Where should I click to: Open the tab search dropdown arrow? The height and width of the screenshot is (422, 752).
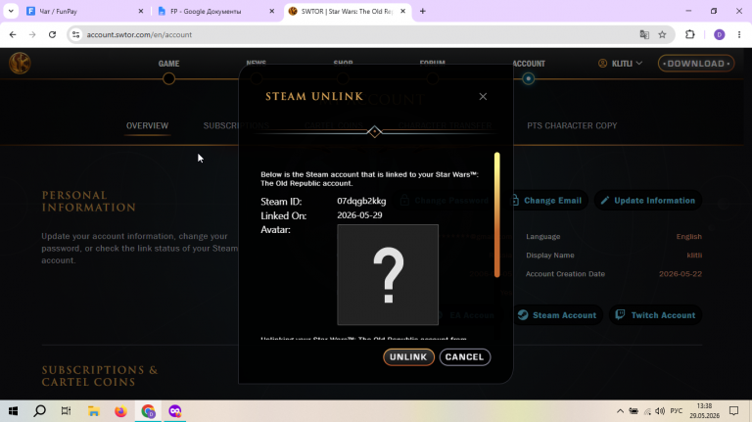(x=11, y=11)
